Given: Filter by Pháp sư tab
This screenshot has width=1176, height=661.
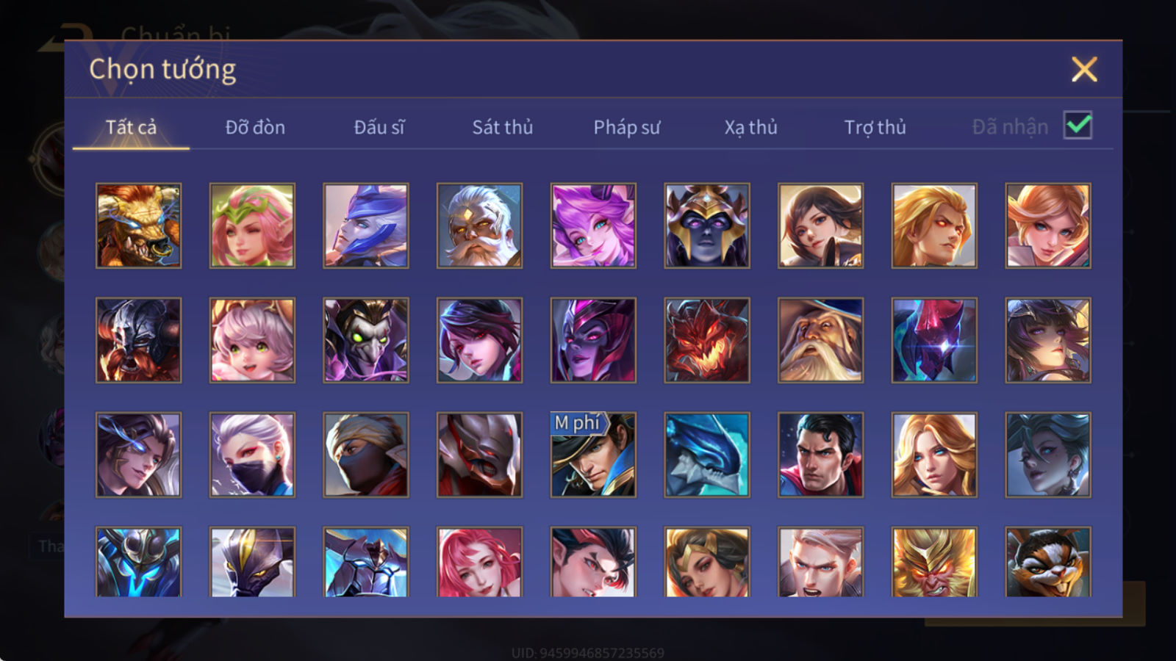Looking at the screenshot, I should (627, 127).
